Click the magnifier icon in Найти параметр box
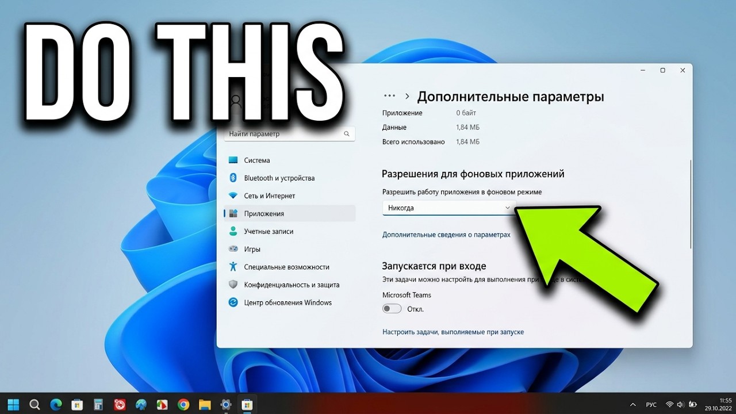This screenshot has height=414, width=736. point(347,134)
